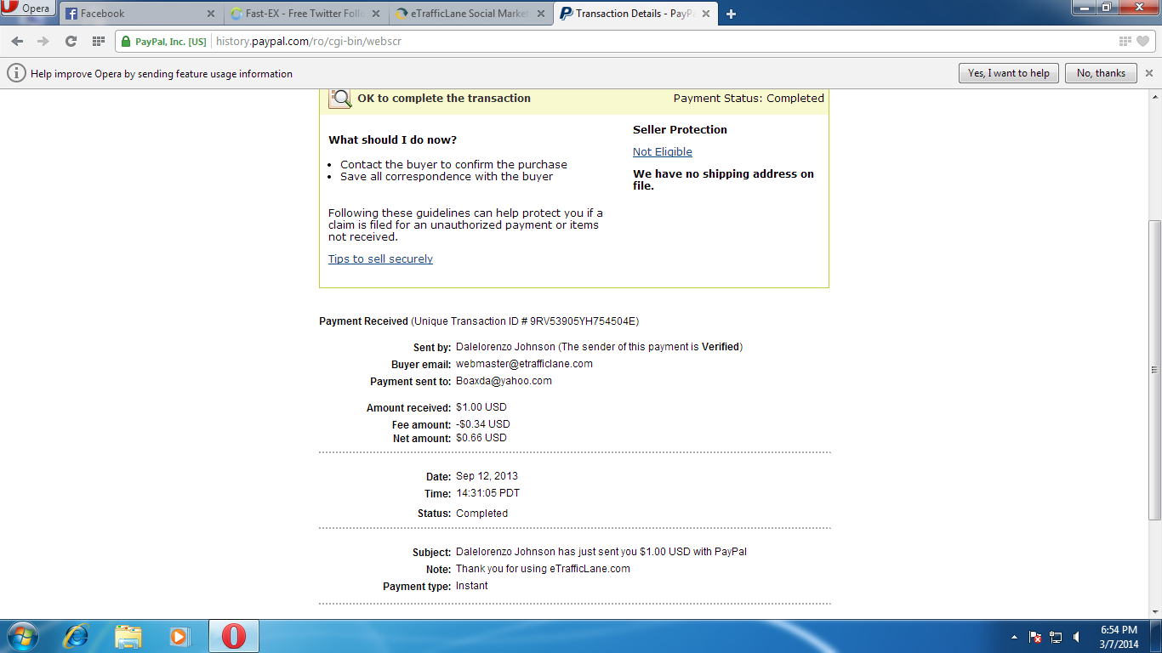Click Boaxda@yahoo.com recipient email

click(x=504, y=381)
